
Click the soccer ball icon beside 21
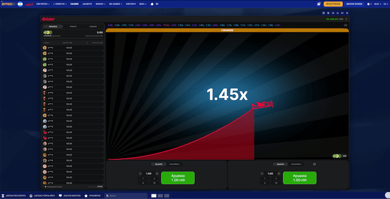pyautogui.click(x=152, y=4)
